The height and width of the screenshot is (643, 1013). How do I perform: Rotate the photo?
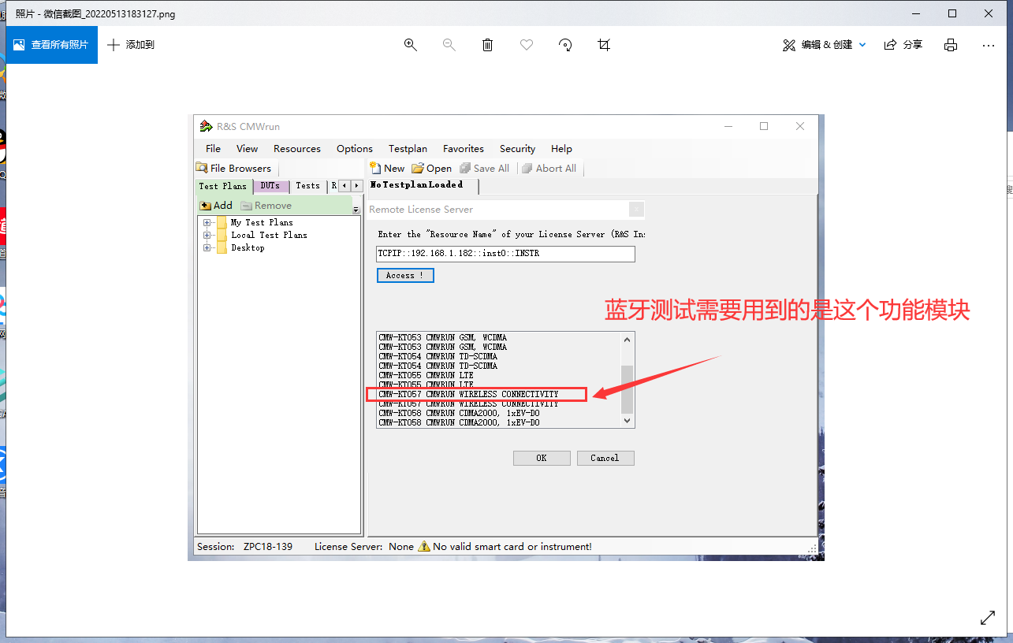pyautogui.click(x=565, y=45)
